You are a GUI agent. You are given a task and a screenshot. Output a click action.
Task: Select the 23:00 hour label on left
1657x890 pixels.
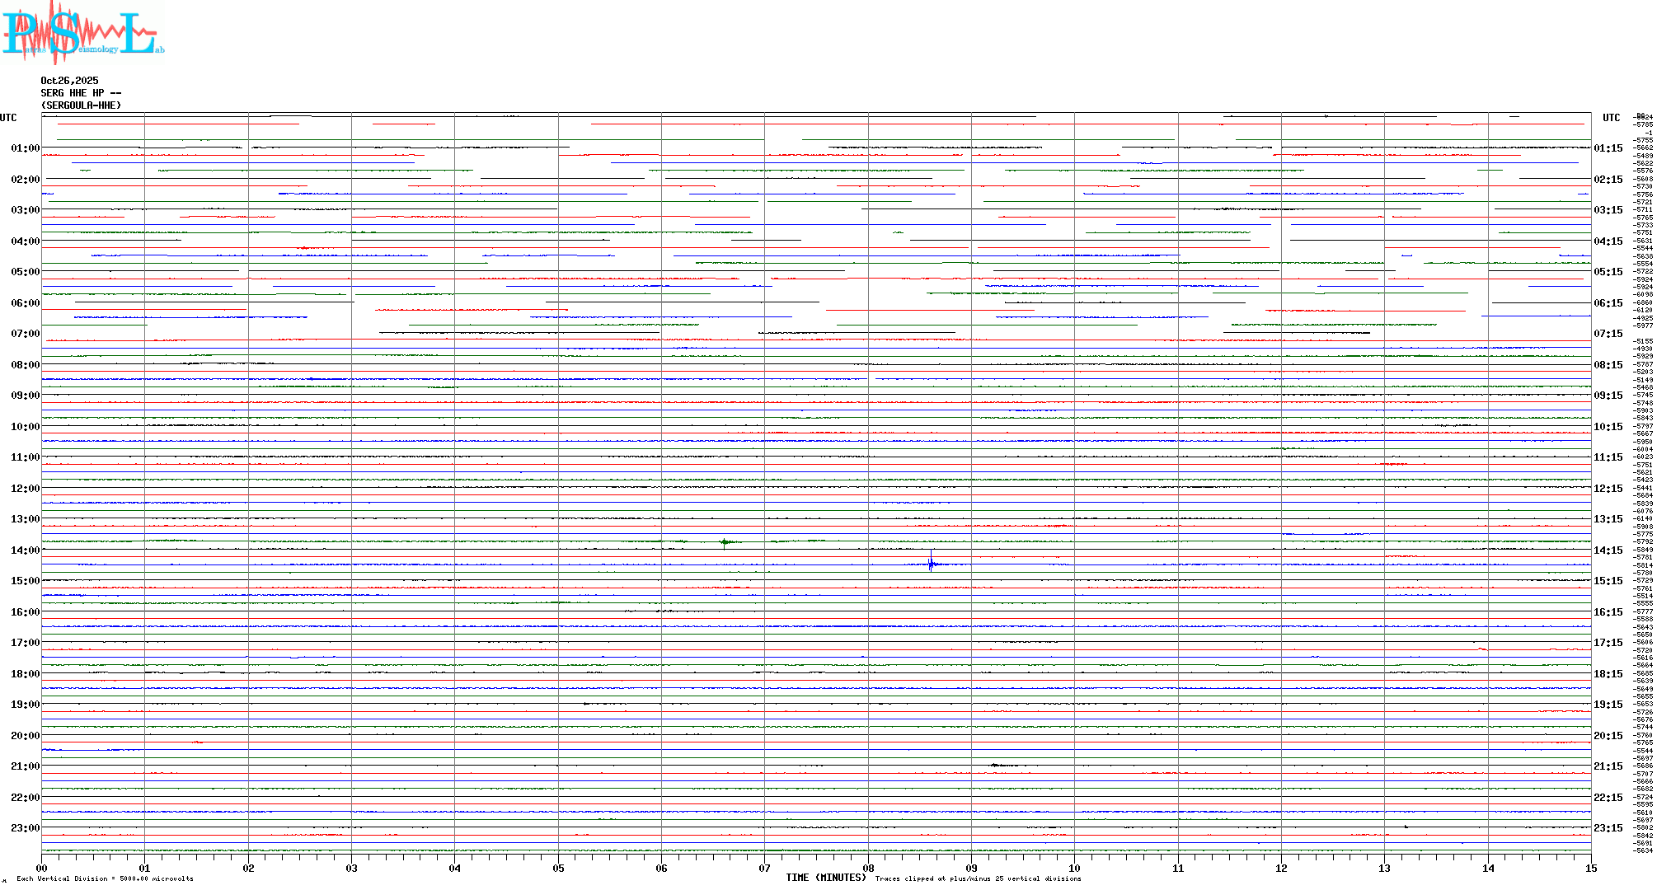(x=25, y=828)
